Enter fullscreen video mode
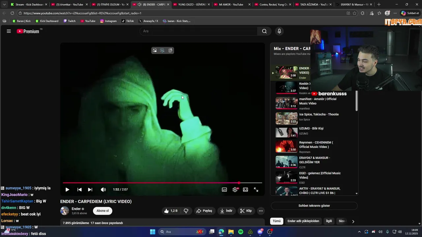This screenshot has height=237, width=422. point(256,190)
